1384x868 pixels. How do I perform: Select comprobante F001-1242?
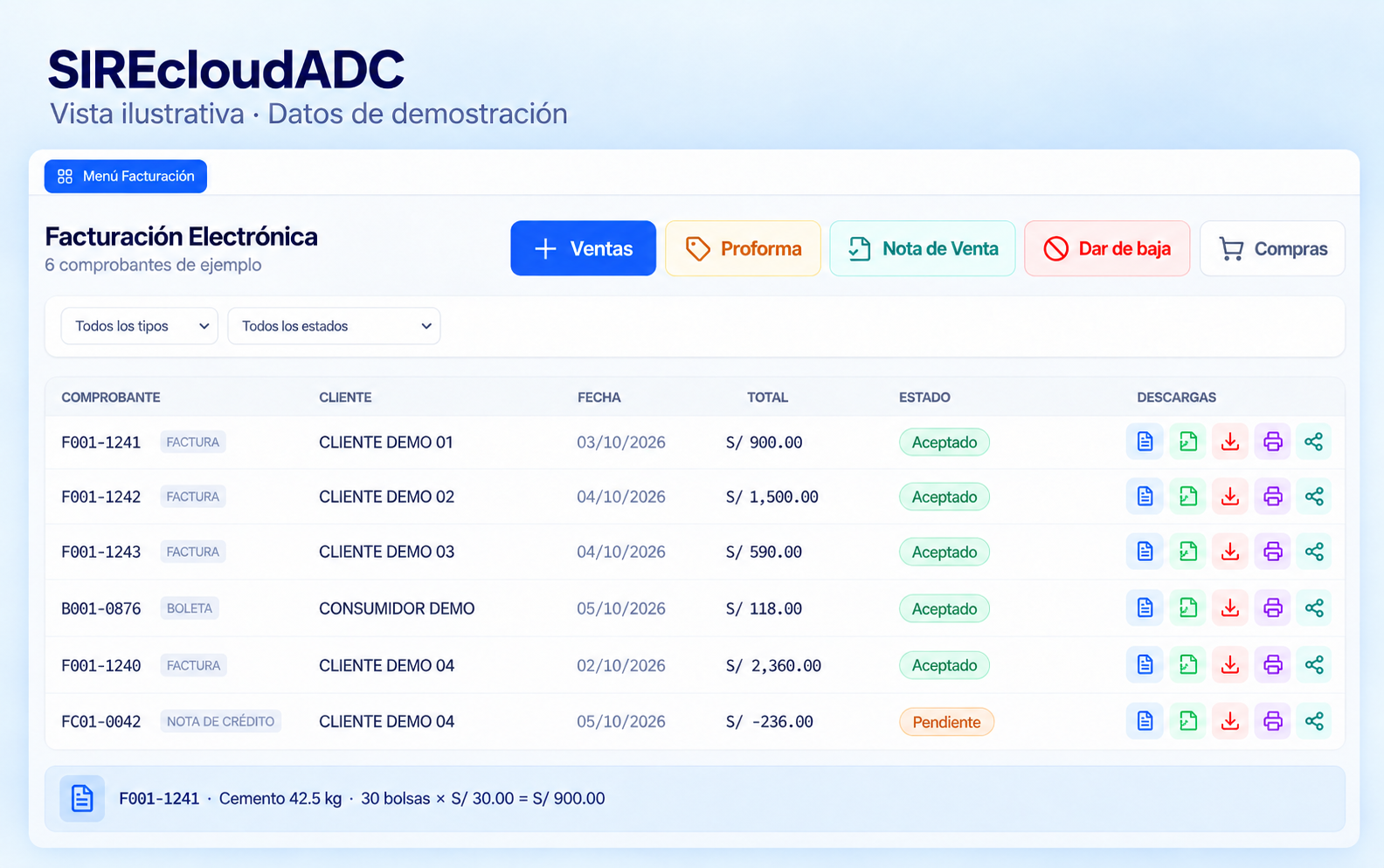(101, 496)
